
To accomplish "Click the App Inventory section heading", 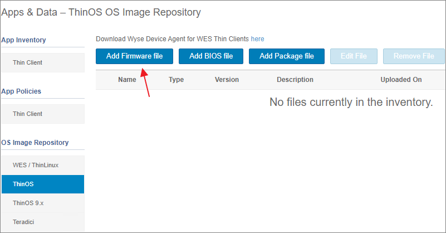I will coord(23,40).
